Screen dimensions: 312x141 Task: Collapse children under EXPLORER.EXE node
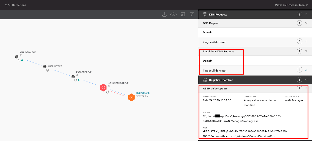(75, 80)
